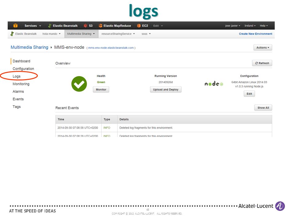295x221 pixels.
Task: Open Events in the sidebar
Action: [18, 99]
